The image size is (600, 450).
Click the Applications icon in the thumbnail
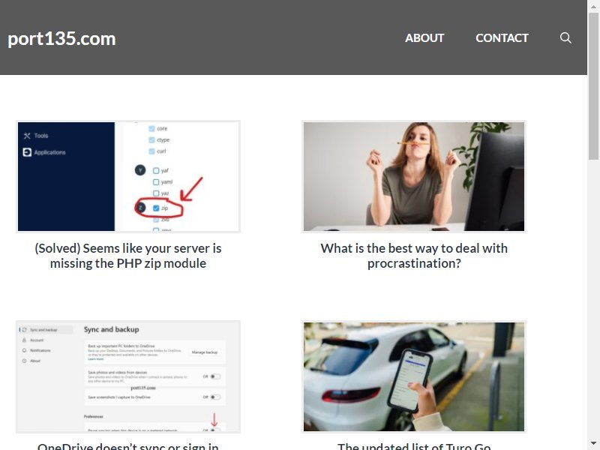pyautogui.click(x=27, y=152)
